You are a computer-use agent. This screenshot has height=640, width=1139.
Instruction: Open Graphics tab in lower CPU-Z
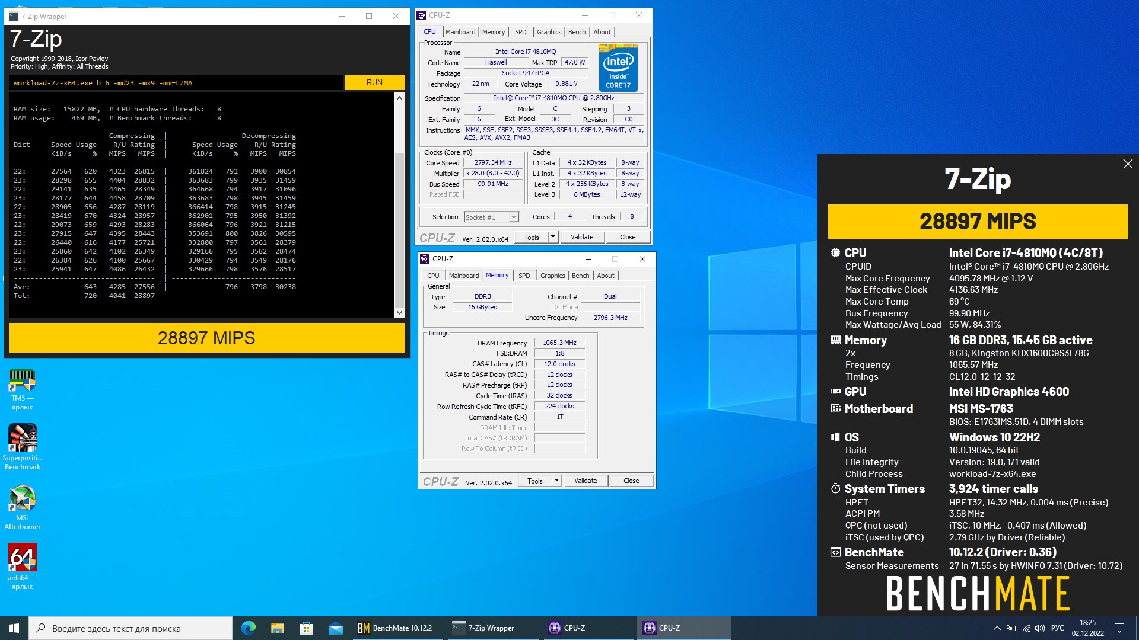click(x=553, y=276)
